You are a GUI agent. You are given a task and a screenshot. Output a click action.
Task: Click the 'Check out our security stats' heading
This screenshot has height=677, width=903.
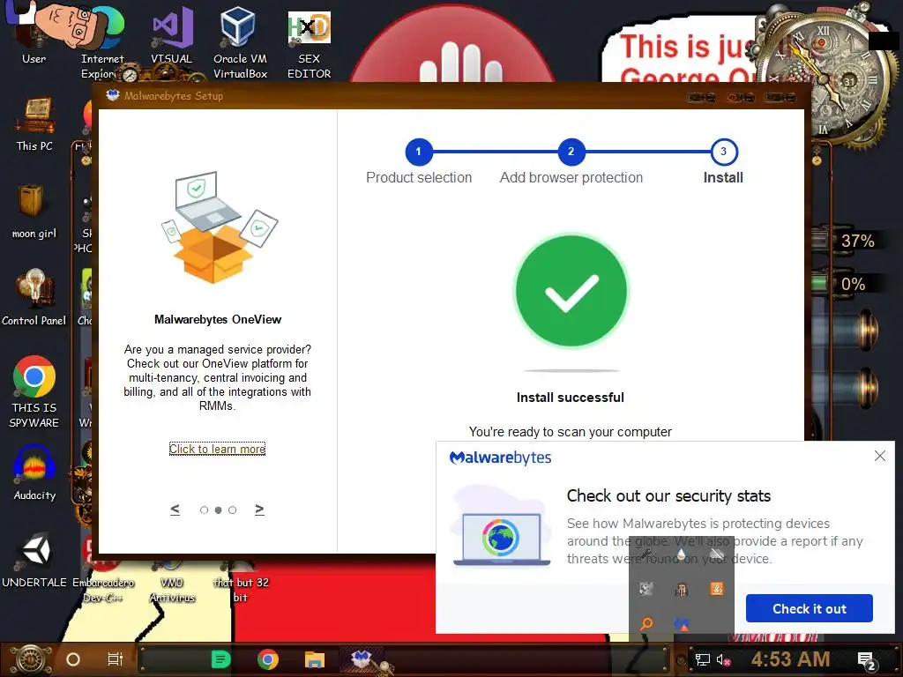click(x=668, y=495)
